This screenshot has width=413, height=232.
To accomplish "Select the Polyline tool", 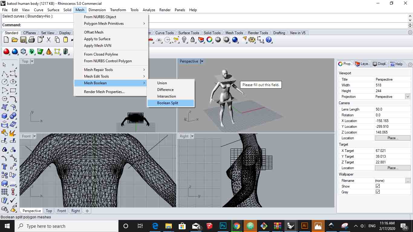I will pyautogui.click(x=5, y=73).
